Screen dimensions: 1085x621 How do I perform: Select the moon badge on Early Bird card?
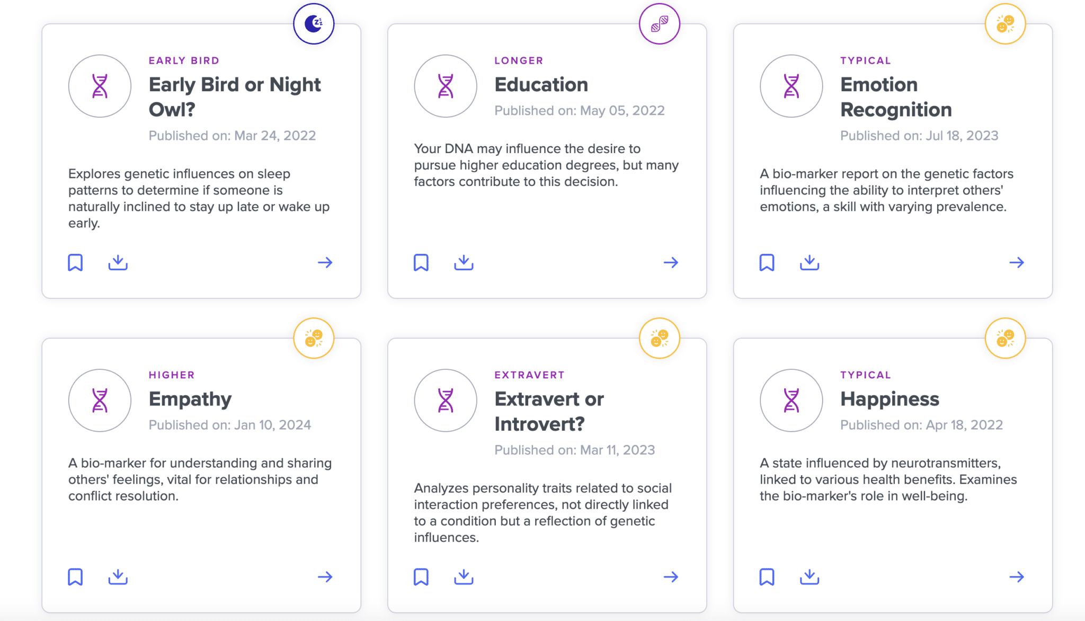point(314,24)
